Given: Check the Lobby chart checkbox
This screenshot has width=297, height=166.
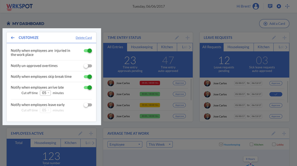Looking at the screenshot, I should pyautogui.click(x=274, y=144).
